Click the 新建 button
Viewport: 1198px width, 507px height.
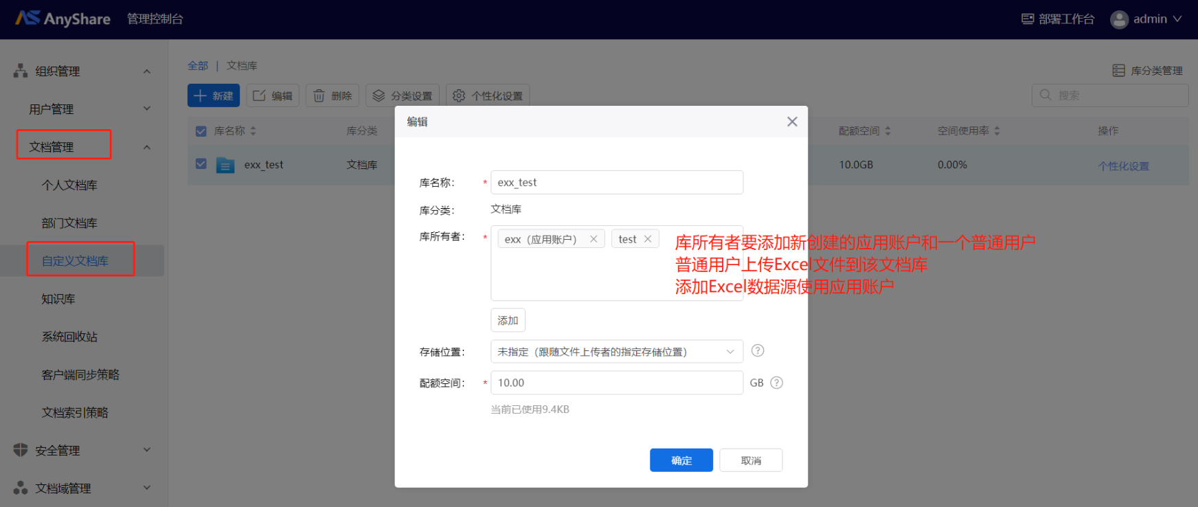click(x=214, y=95)
